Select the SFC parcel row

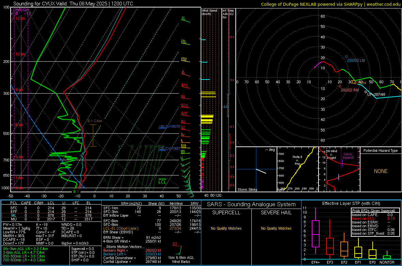[51, 208]
